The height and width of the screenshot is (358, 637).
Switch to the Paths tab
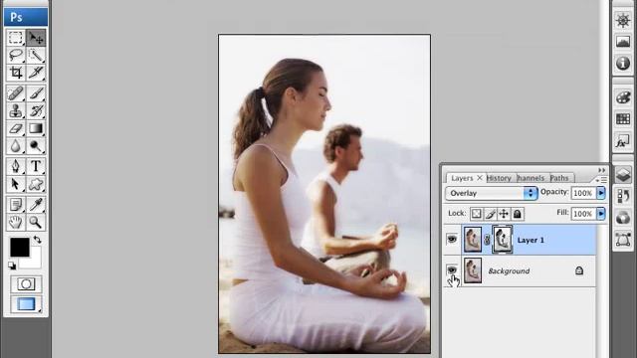click(x=559, y=178)
